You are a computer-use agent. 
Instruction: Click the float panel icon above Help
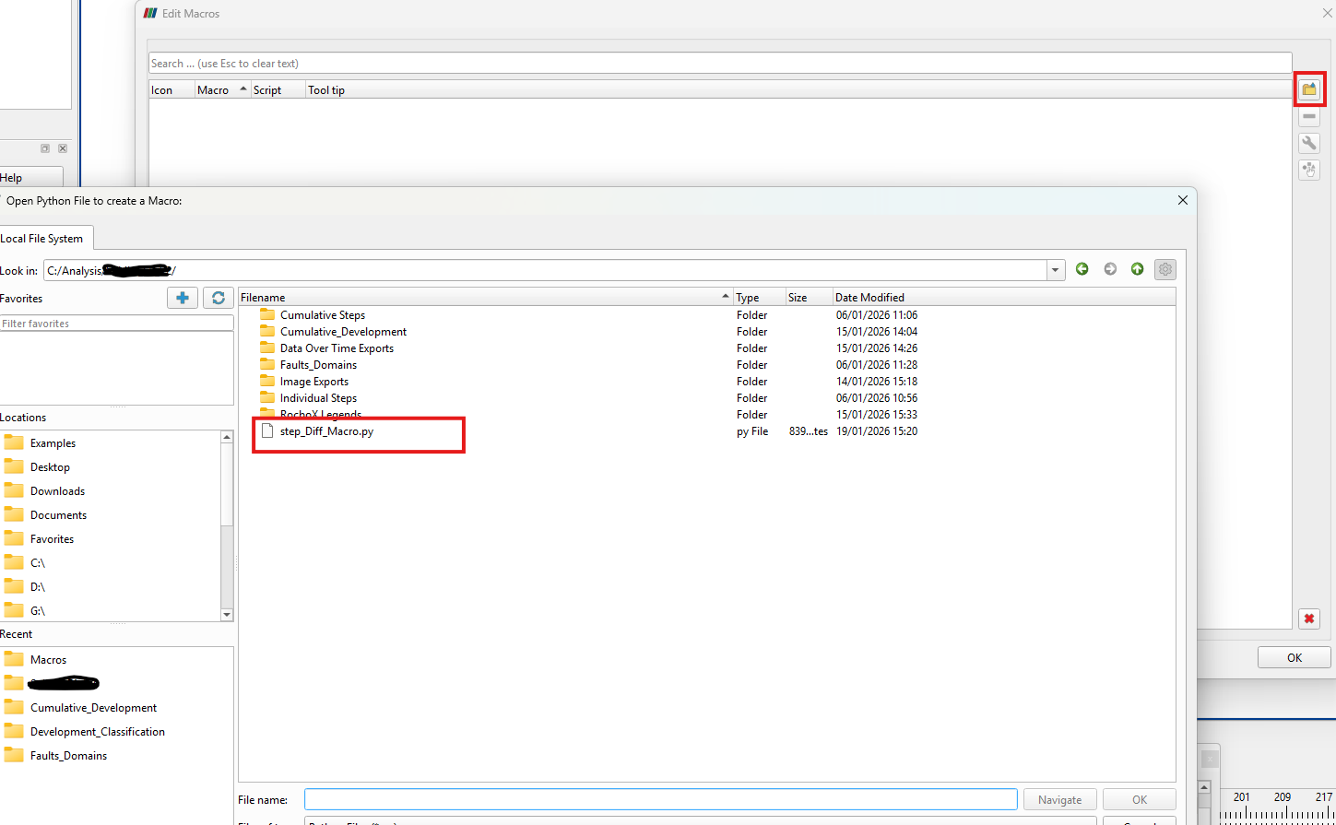pyautogui.click(x=45, y=148)
